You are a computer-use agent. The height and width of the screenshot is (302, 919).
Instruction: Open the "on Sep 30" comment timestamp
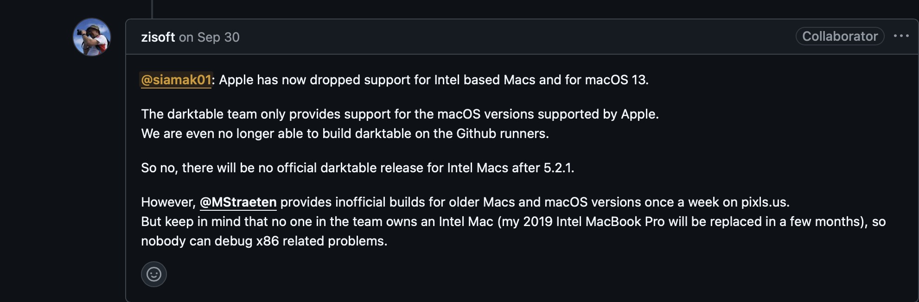pyautogui.click(x=209, y=37)
